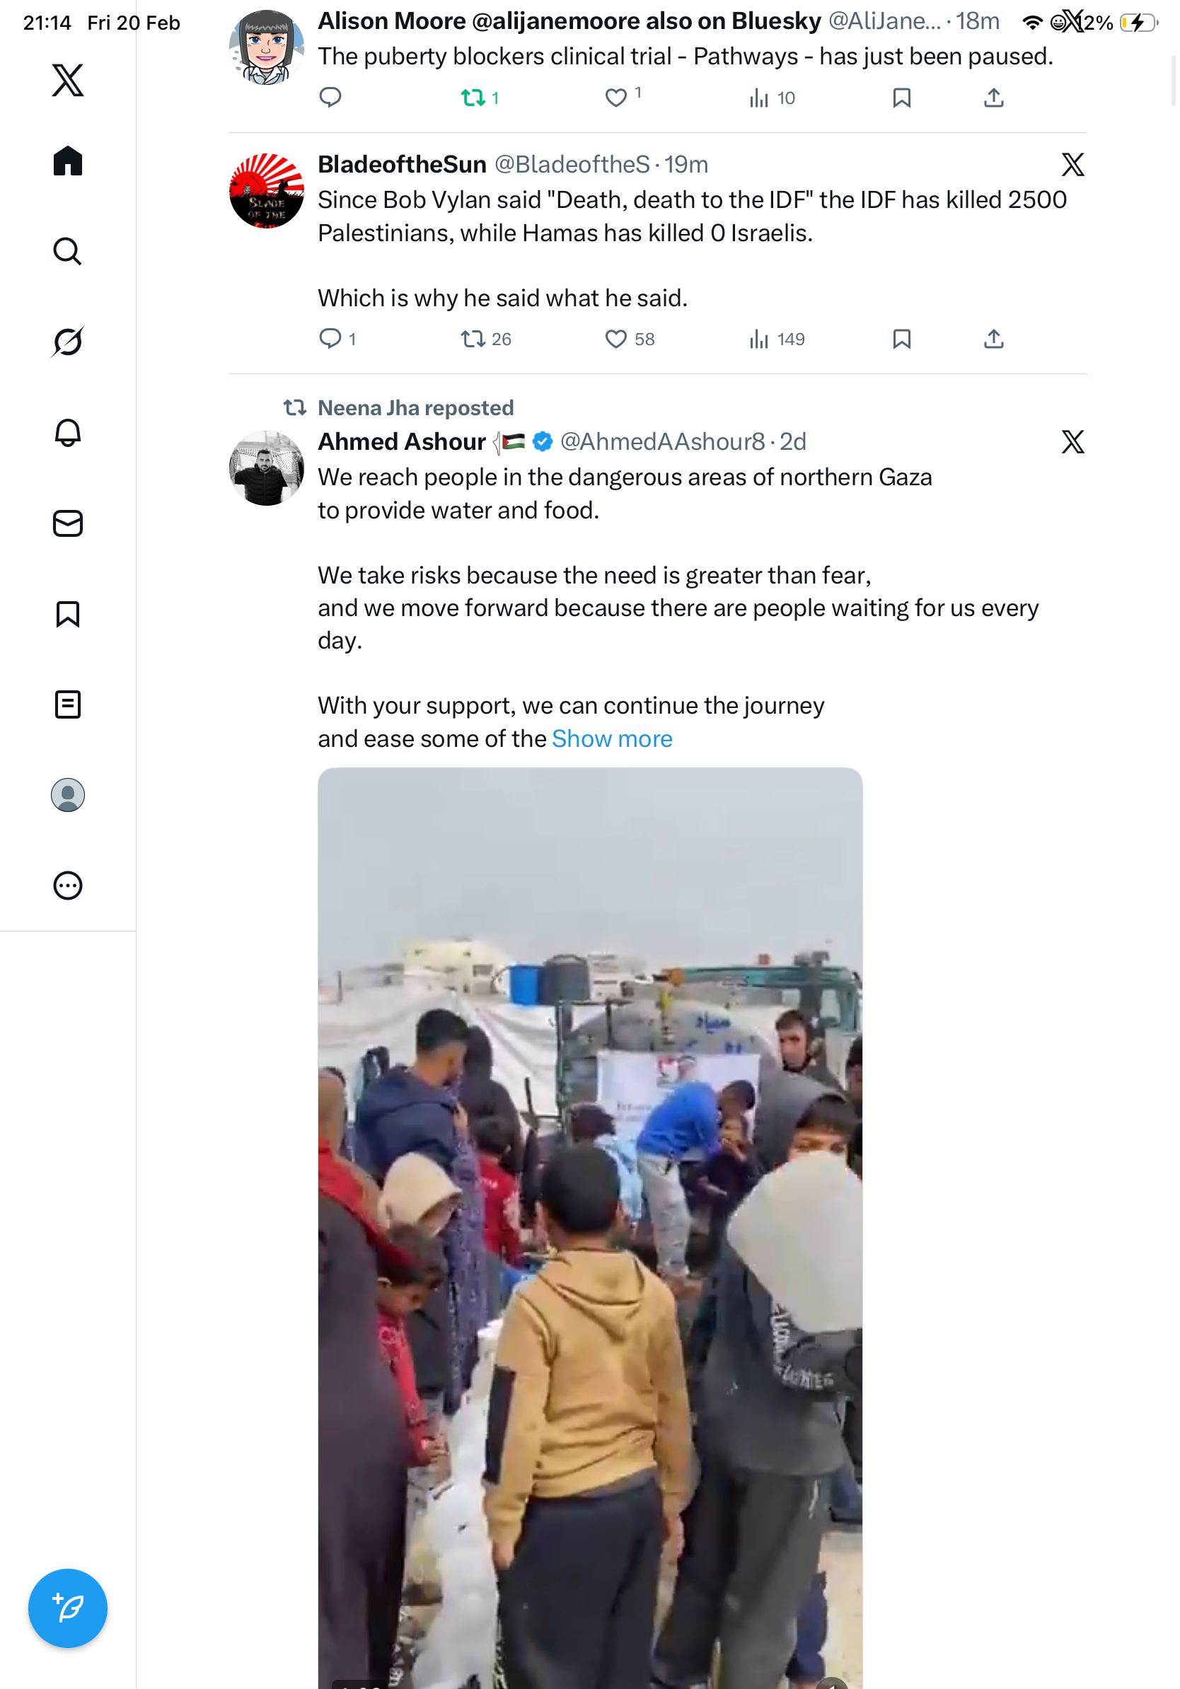Reply to the BladeoftheSun post
The width and height of the screenshot is (1180, 1689).
[330, 338]
